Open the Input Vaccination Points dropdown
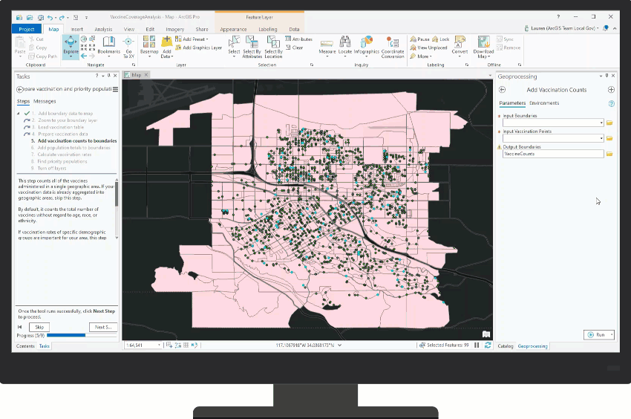 click(601, 138)
